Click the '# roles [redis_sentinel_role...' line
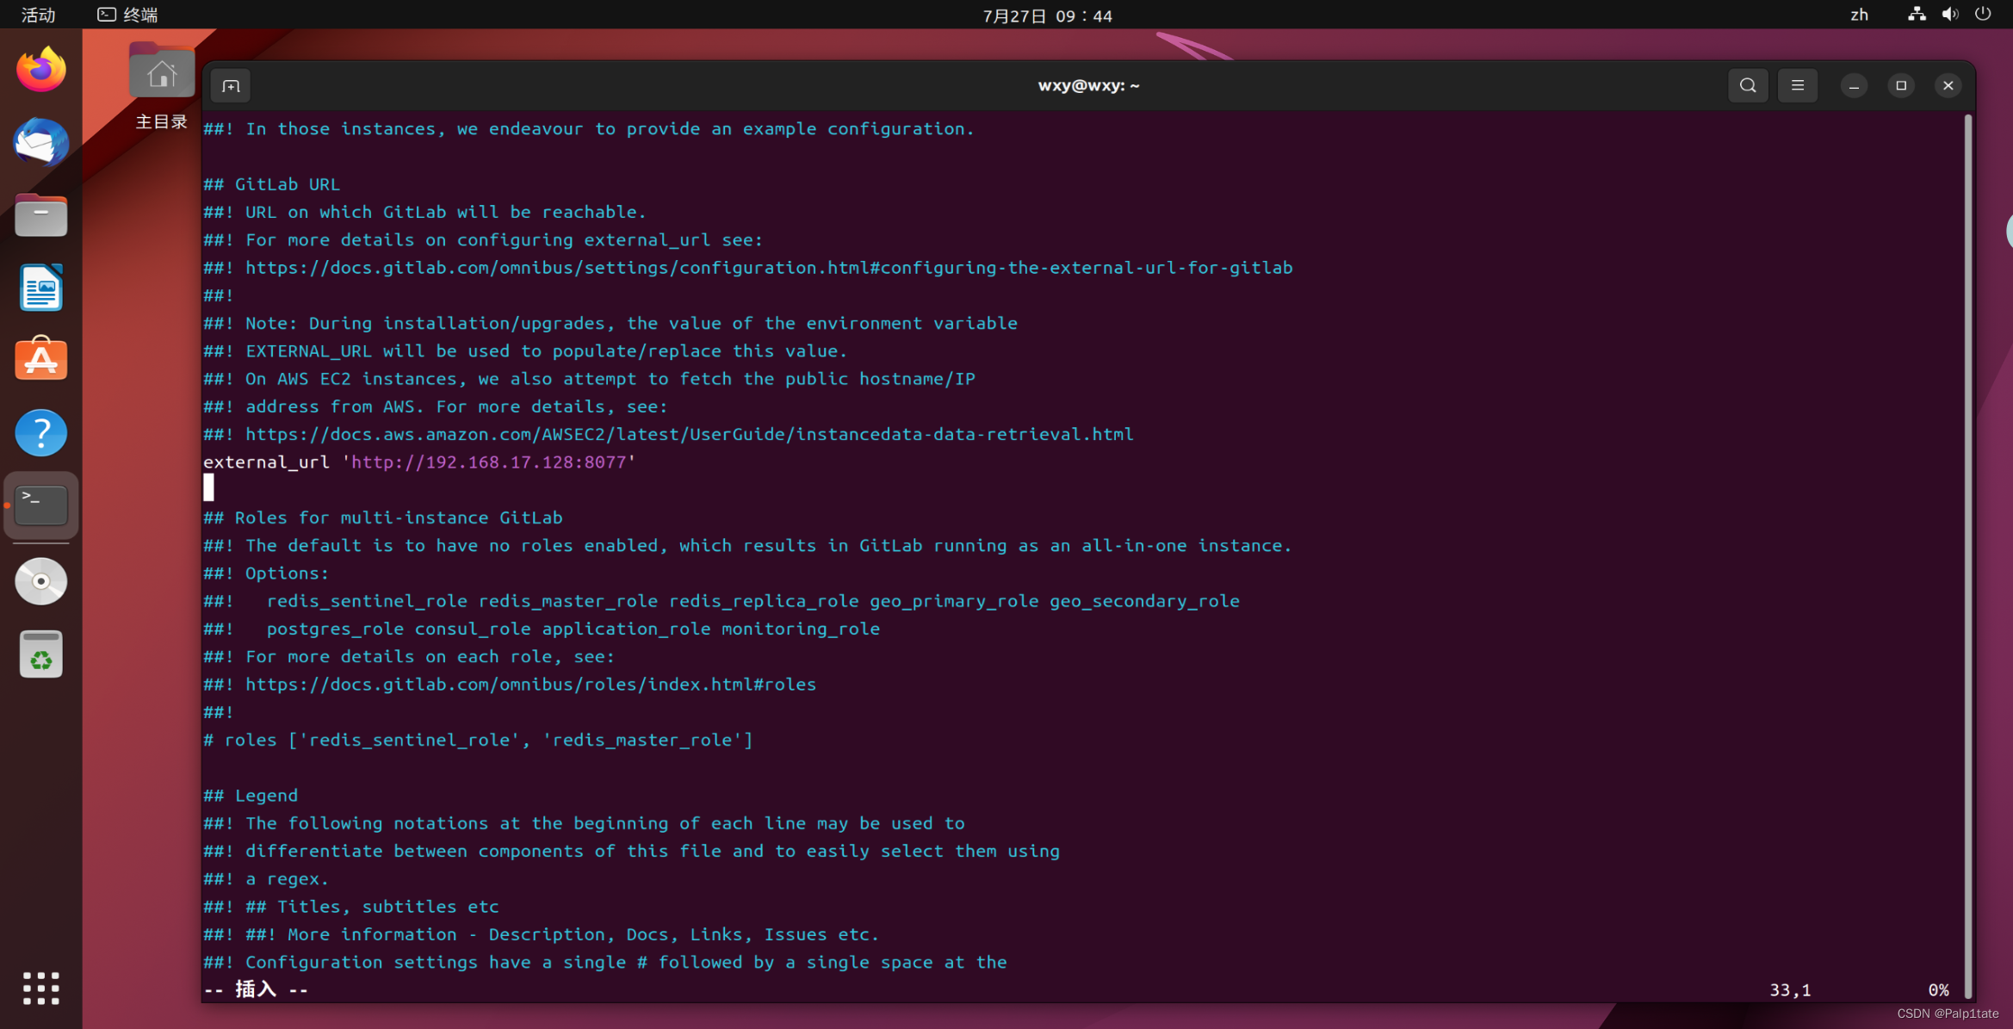 [x=478, y=740]
